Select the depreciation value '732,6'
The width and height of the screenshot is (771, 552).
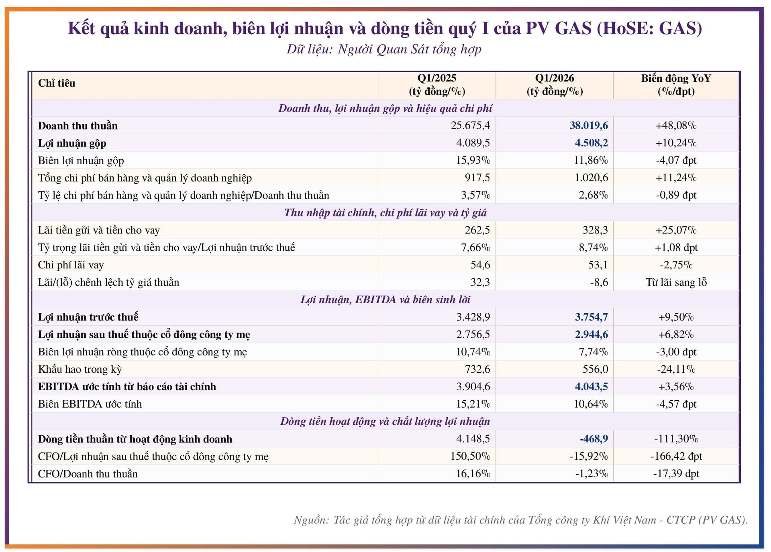coord(477,369)
